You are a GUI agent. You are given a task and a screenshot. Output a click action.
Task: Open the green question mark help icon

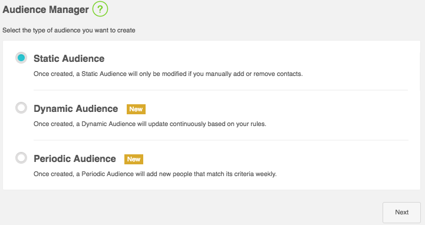100,9
